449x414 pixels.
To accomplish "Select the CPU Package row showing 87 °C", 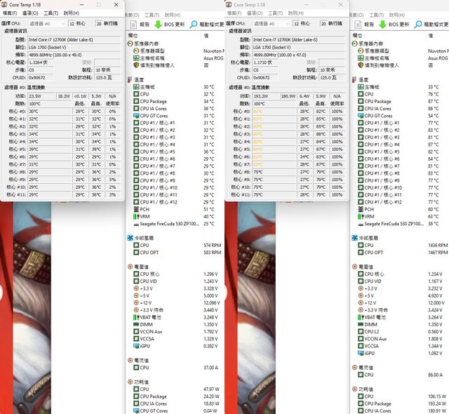I will pos(382,101).
